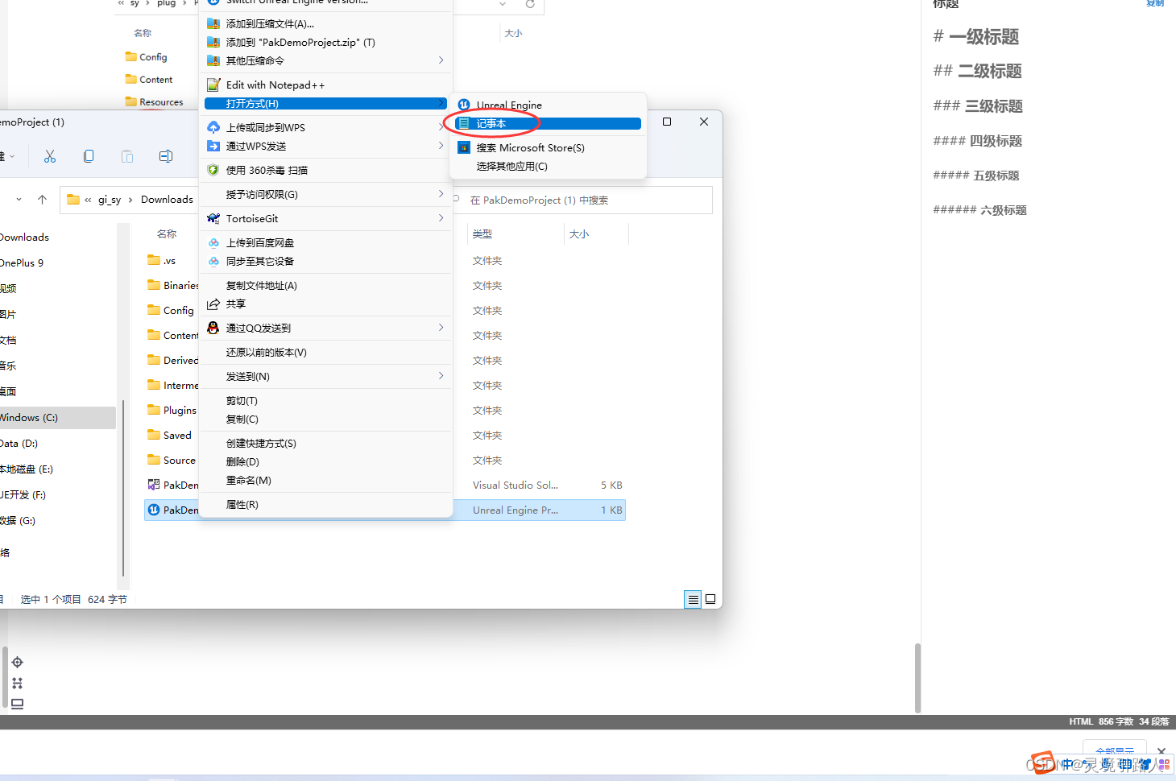Select Resources folder in the background Explorer window
This screenshot has height=781, width=1176.
click(154, 102)
